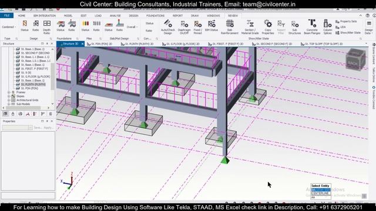Switch to MODEL ribbon tab

pyautogui.click(x=68, y=16)
